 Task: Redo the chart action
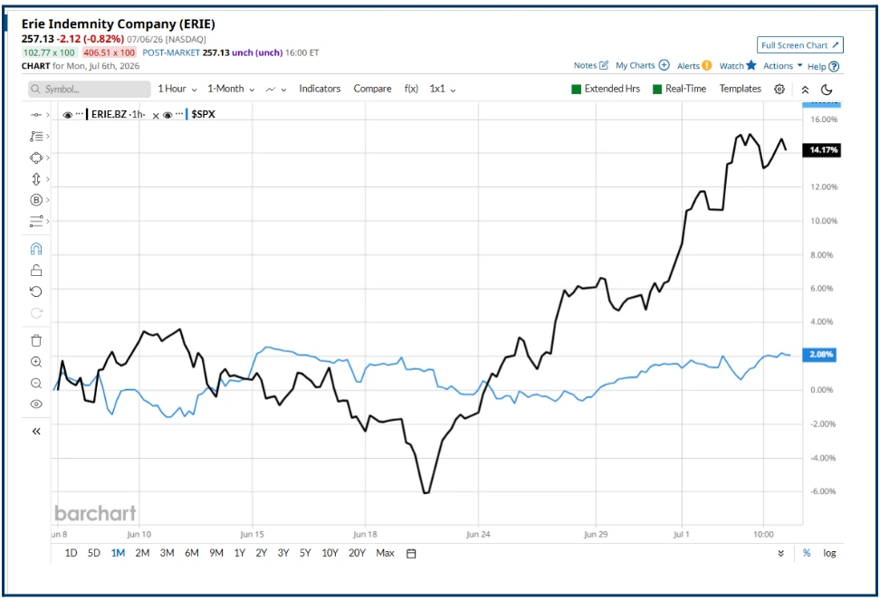tap(36, 313)
